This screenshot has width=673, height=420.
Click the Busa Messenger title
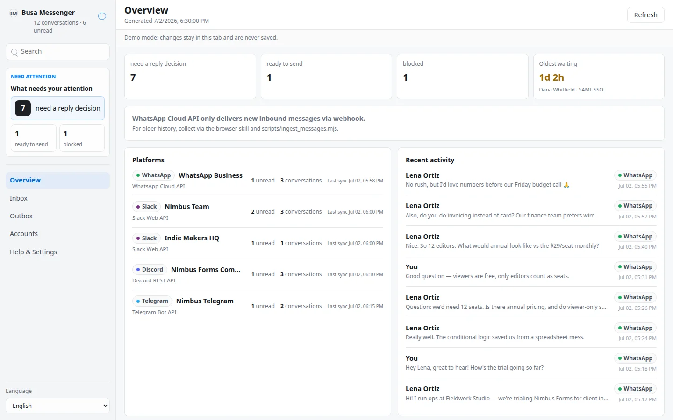(48, 13)
